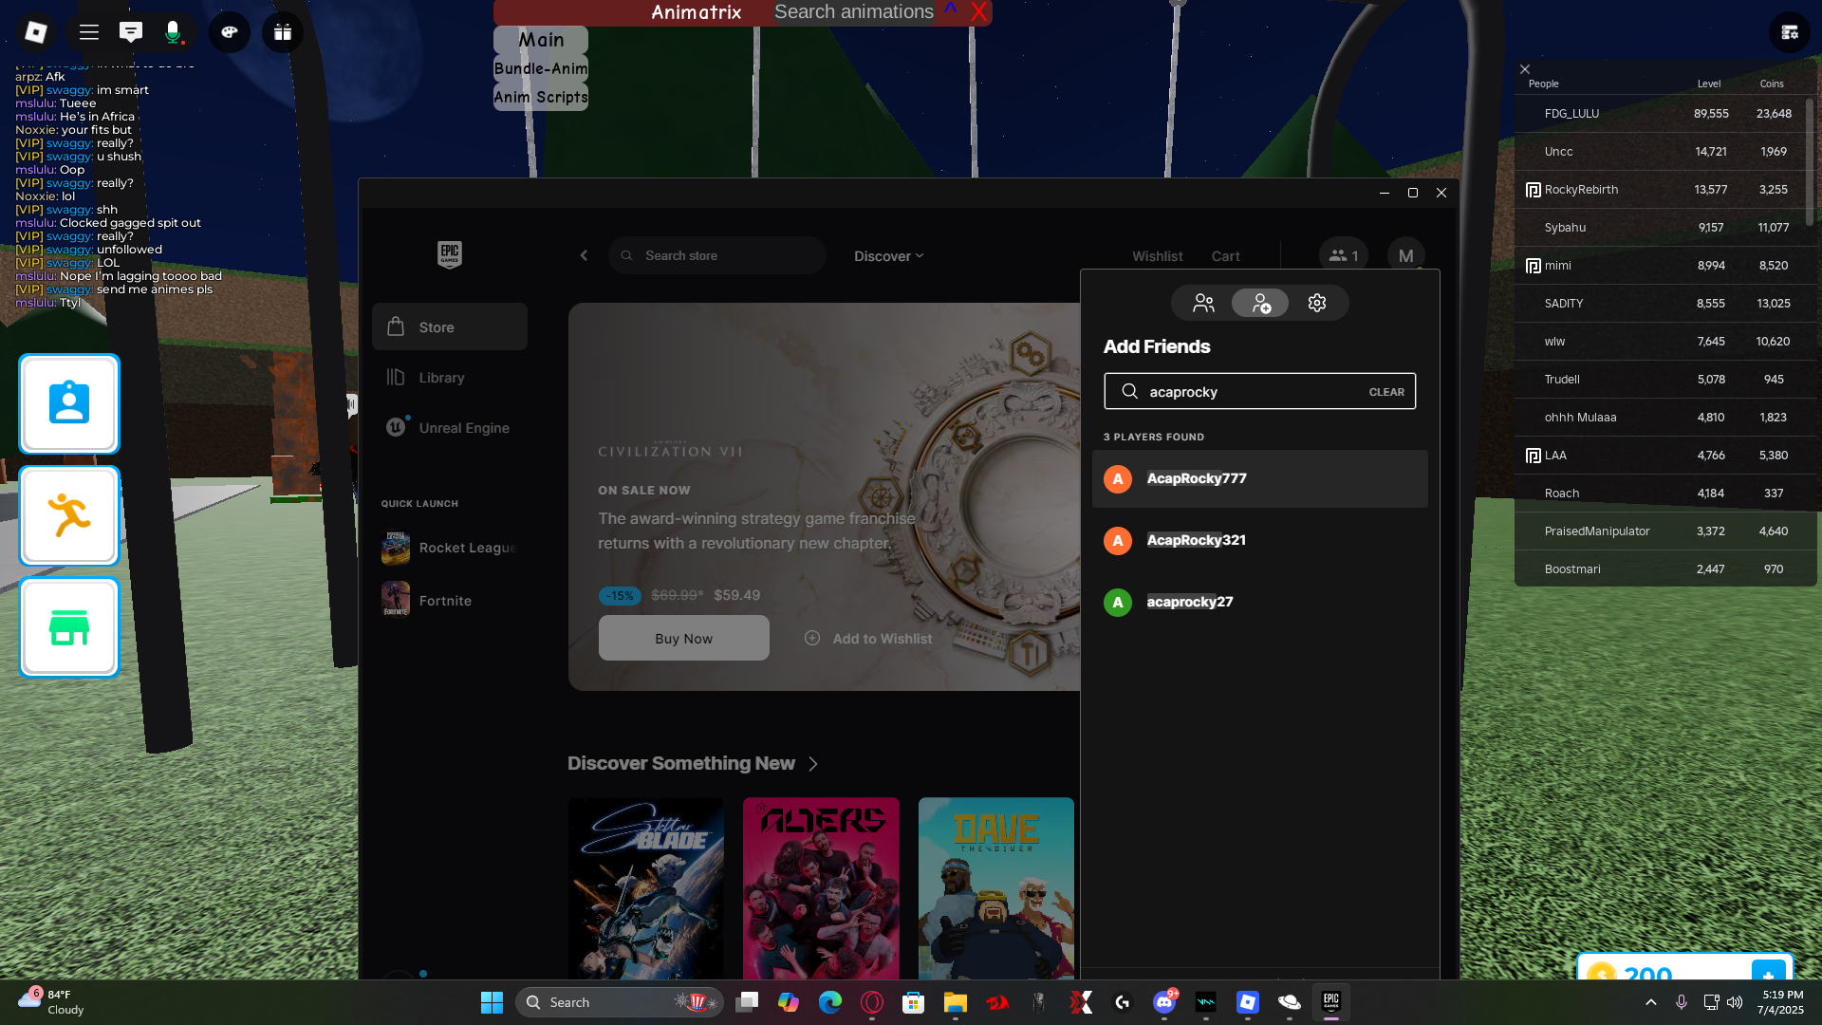1822x1025 pixels.
Task: Click the Buy Now button
Action: [683, 639]
